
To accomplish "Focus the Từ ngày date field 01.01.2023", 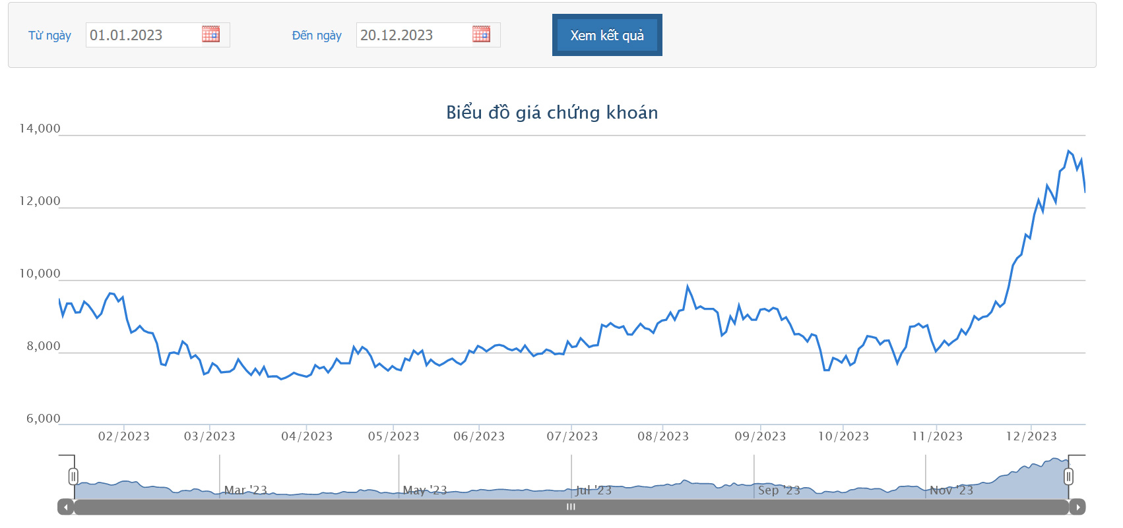I will coord(142,35).
